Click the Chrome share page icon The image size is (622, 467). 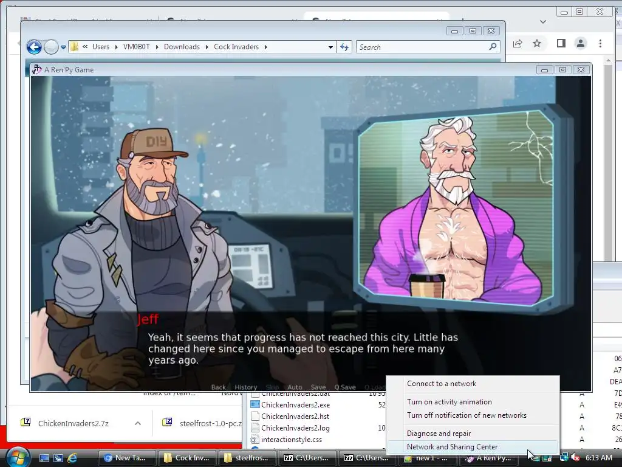click(518, 43)
